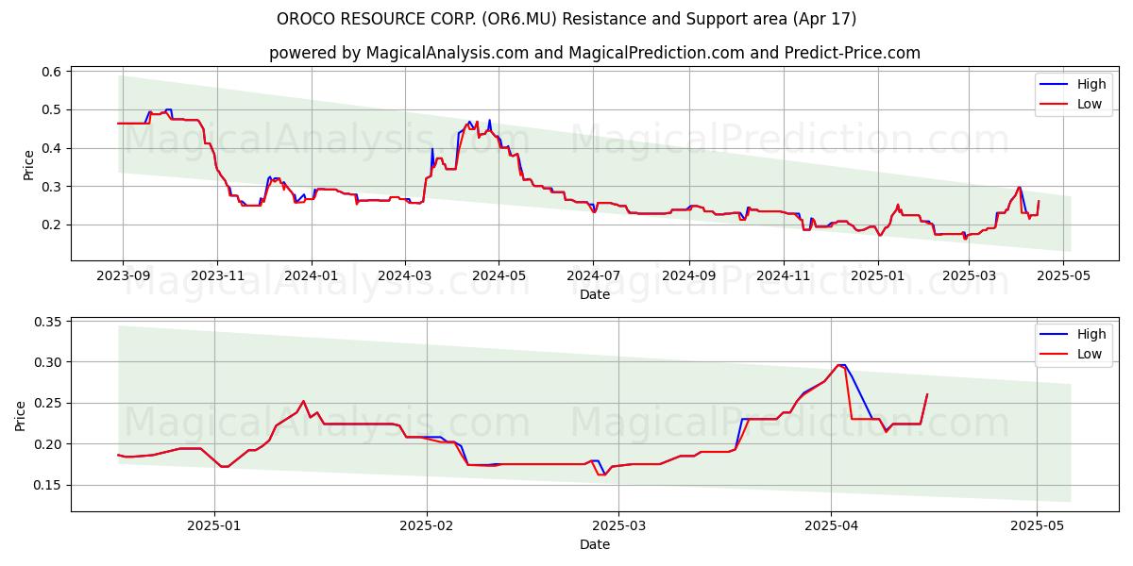The image size is (1133, 566).
Task: Click the 0.25 price tick label
Action: [49, 403]
